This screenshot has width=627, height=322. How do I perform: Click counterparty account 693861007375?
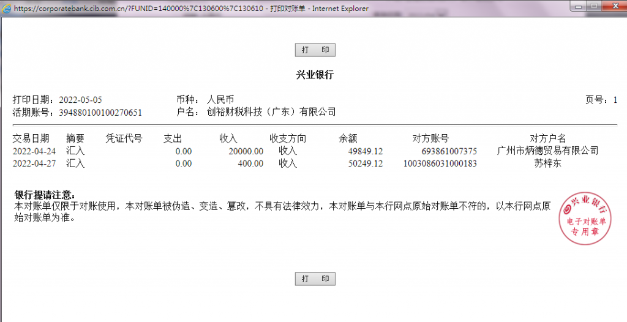(449, 151)
